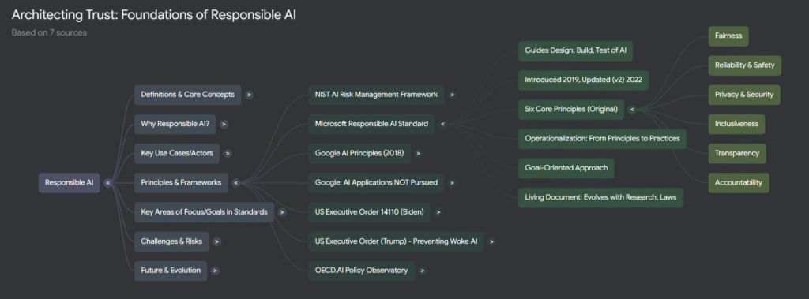Click the Based on 7 sources text

tap(49, 32)
